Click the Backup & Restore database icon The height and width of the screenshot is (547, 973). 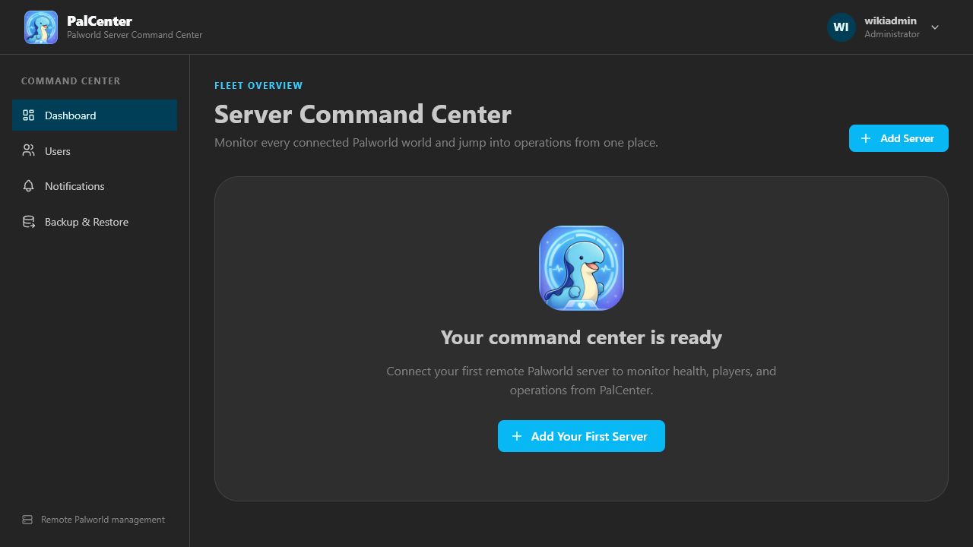pyautogui.click(x=29, y=222)
